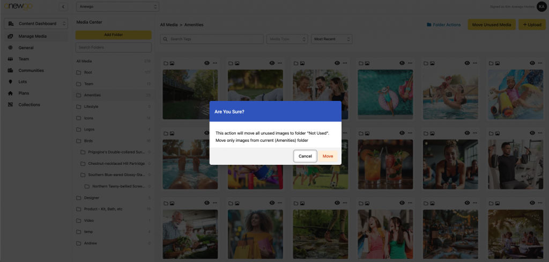
Task: Toggle visibility eye on the last top-row image
Action: click(532, 63)
